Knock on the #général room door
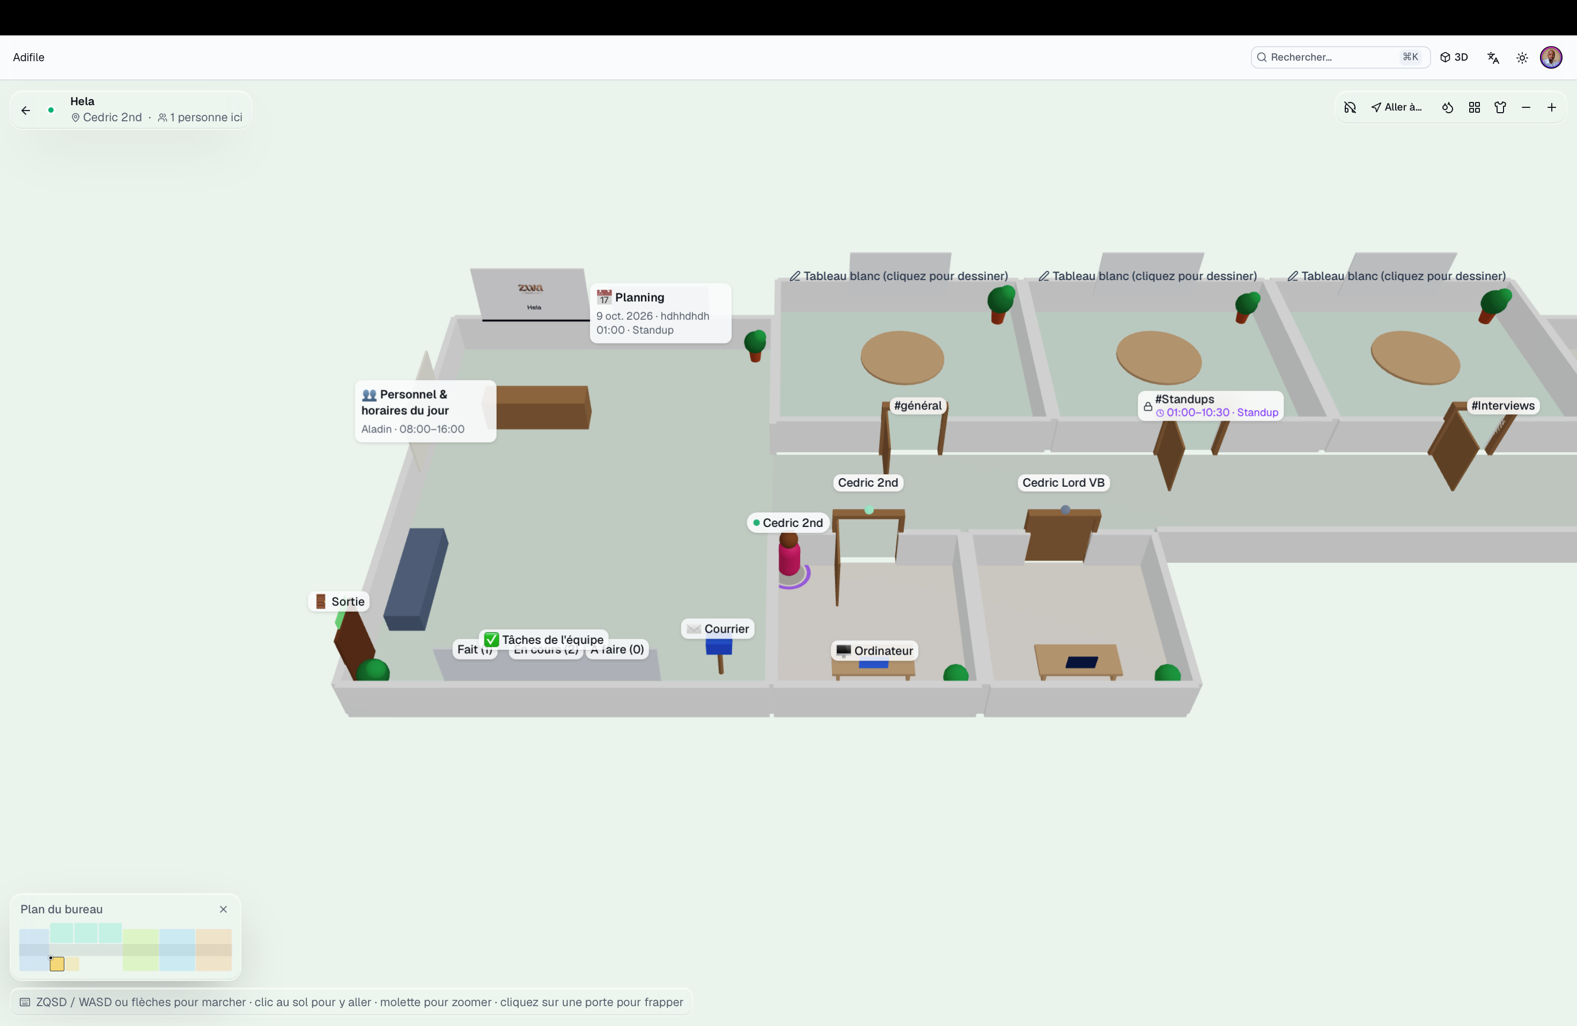Image resolution: width=1577 pixels, height=1026 pixels. (x=917, y=406)
